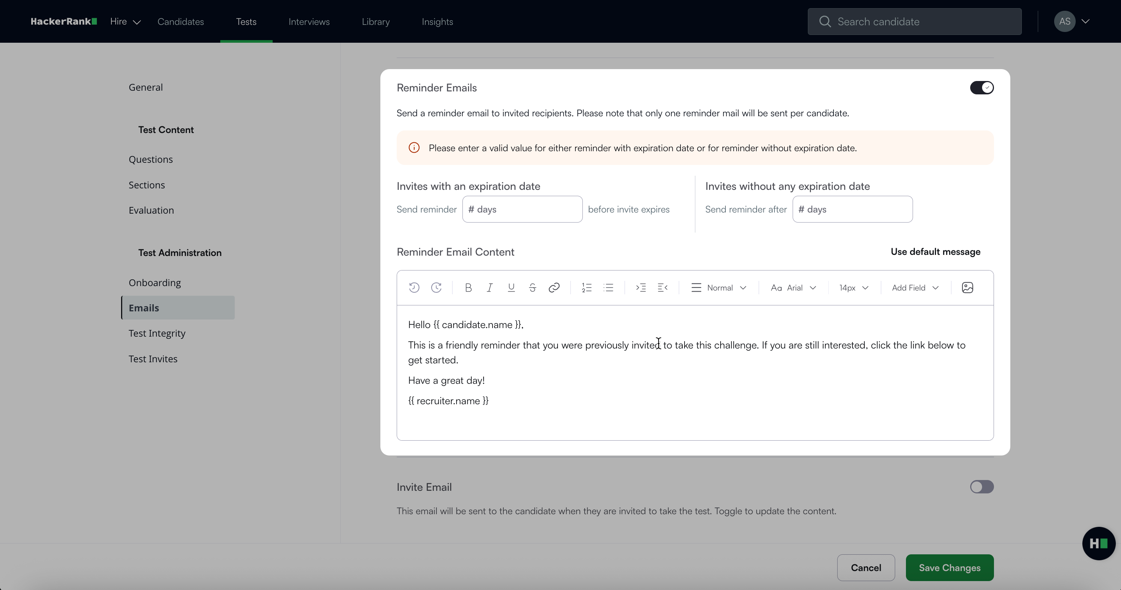
Task: Apply strikethrough formatting
Action: click(532, 288)
